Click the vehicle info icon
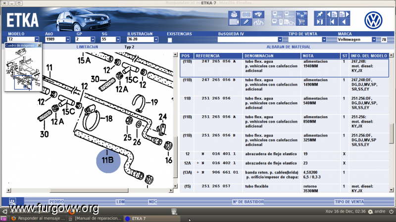Image resolution: width=396 pixels, height=222 pixels. point(258,22)
